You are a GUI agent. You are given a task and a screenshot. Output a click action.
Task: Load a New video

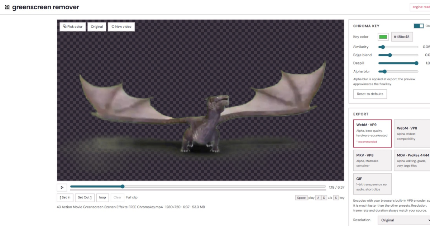(x=121, y=27)
